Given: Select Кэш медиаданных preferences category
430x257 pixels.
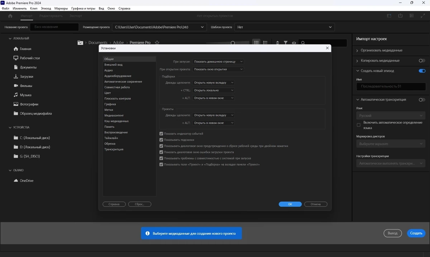Looking at the screenshot, I should click(116, 121).
